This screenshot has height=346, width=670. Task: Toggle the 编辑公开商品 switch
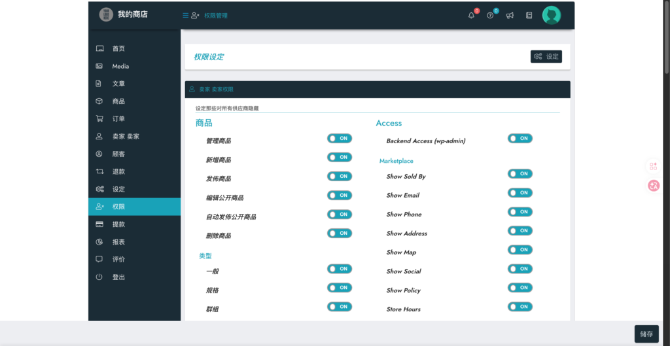[x=340, y=195]
